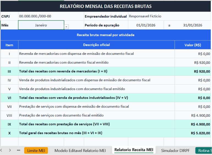Click the report title RELATÓRIO MENSAL DAS RECEITAS BRUTAS

click(x=106, y=6)
